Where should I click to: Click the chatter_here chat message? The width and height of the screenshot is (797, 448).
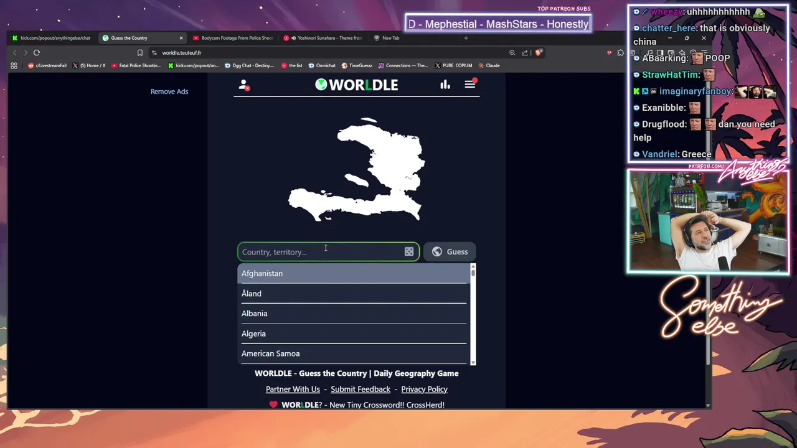702,35
